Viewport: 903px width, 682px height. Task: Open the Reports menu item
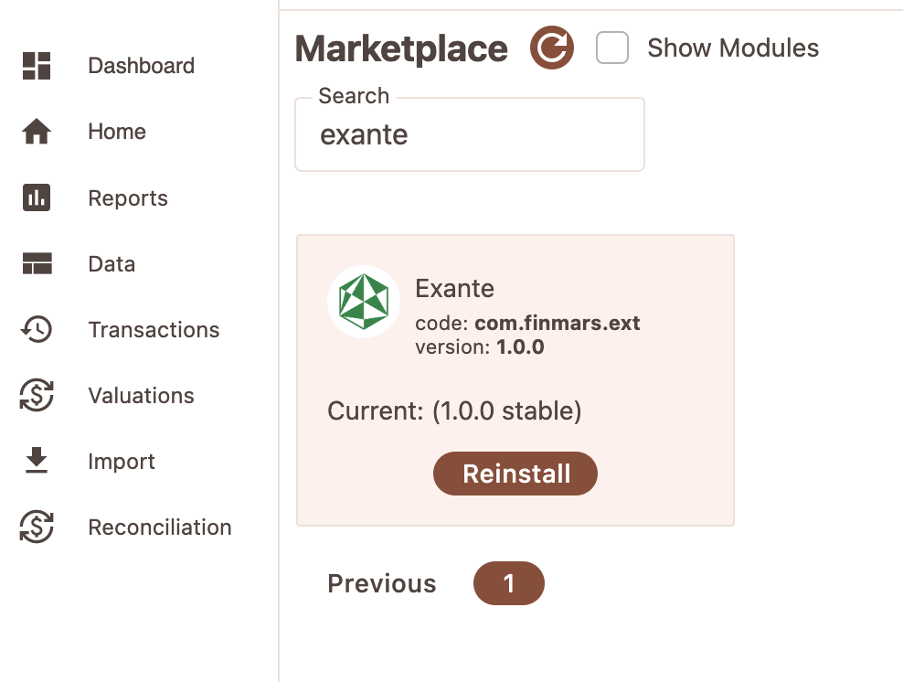tap(128, 198)
